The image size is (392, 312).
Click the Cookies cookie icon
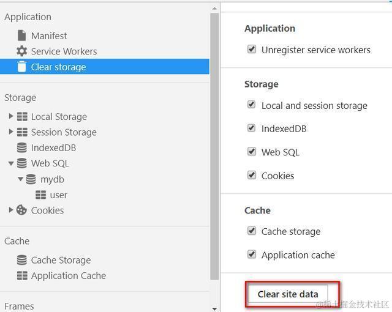click(22, 210)
